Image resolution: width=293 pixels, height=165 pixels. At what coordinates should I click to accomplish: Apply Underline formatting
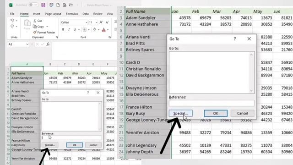coord(75,29)
